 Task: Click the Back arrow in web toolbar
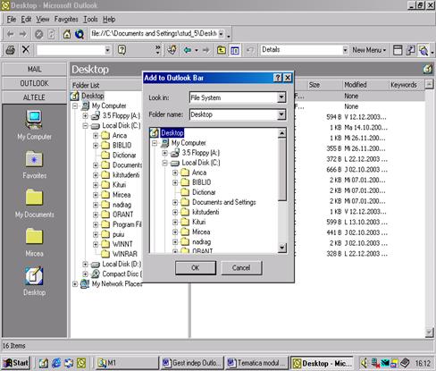point(11,34)
